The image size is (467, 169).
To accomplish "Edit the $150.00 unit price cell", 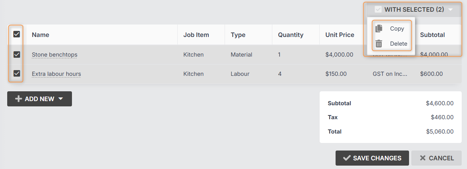I will [x=336, y=74].
